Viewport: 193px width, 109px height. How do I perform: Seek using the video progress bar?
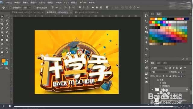click(96, 106)
